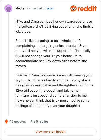Click the "feelings of superiority" closing line
Image resolution: width=101 pixels, height=140 pixels.
(48, 106)
